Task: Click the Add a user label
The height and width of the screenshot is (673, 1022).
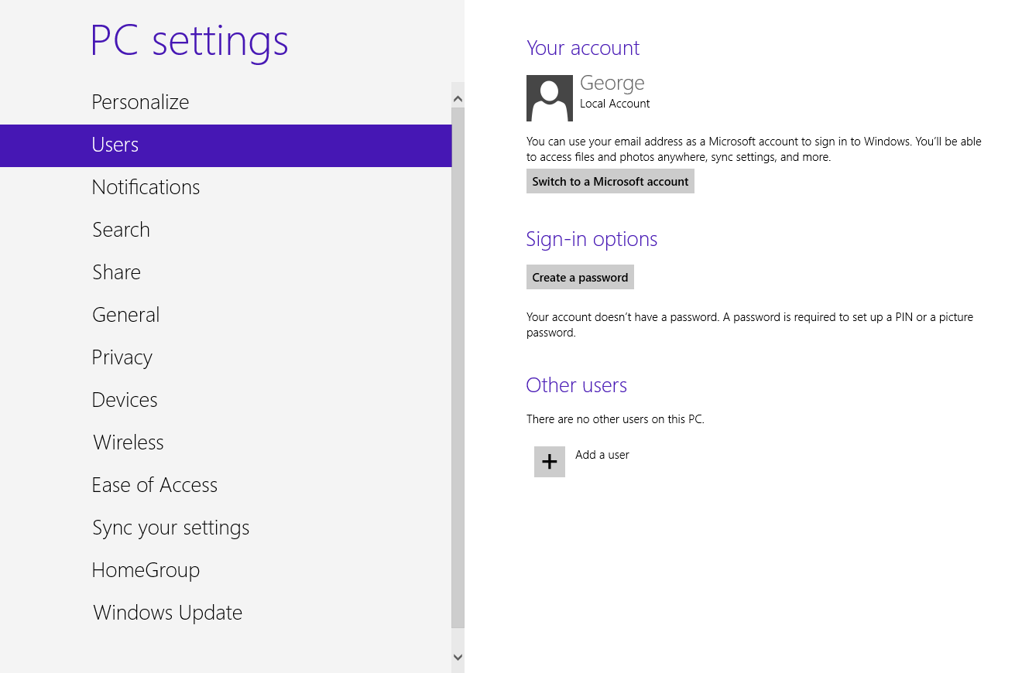Action: [x=602, y=455]
